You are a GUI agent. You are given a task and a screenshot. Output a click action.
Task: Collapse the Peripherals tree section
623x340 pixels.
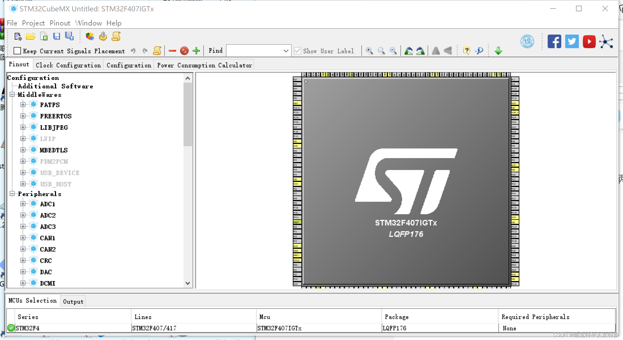point(12,194)
